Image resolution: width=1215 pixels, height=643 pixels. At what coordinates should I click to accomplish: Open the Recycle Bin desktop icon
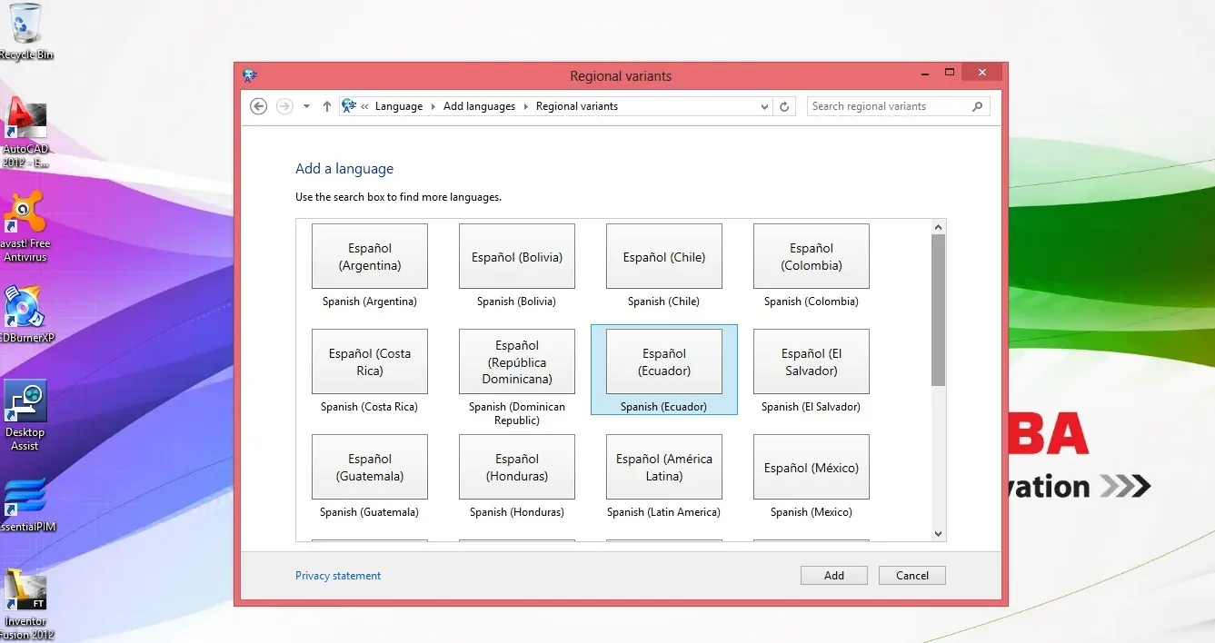(x=25, y=31)
